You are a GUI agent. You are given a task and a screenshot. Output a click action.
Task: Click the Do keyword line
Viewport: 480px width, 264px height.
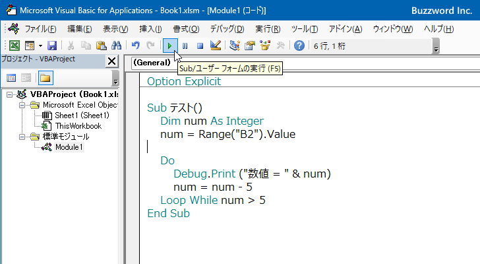167,160
